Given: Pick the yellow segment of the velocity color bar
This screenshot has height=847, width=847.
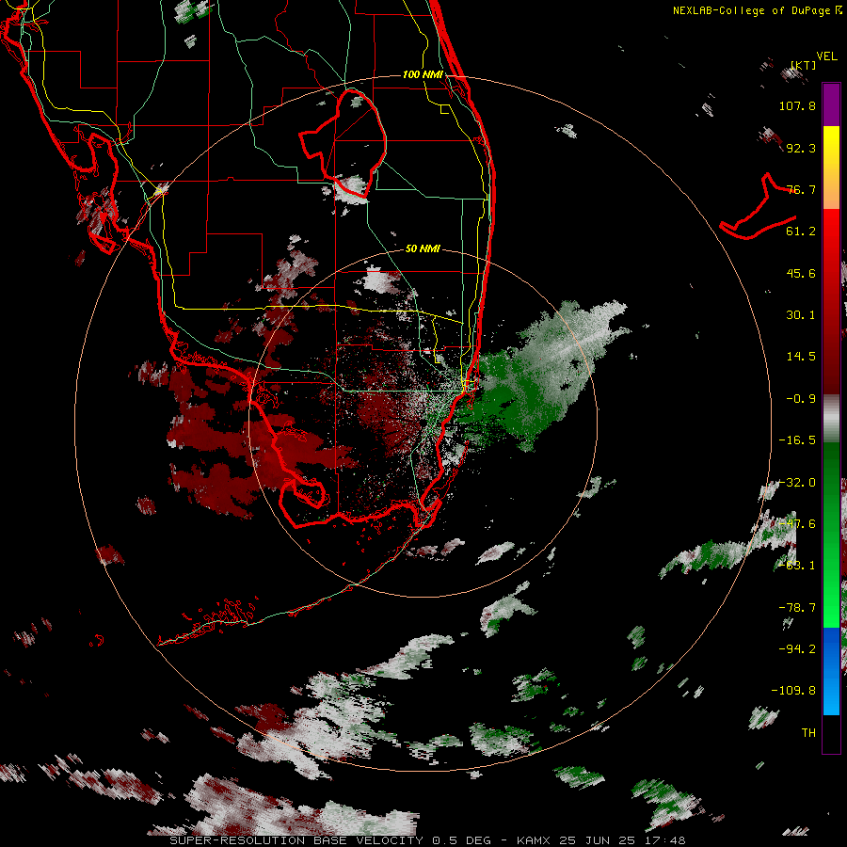Looking at the screenshot, I should tap(831, 147).
